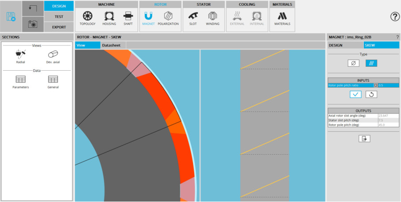This screenshot has width=401, height=202.
Task: Switch to the TEST mode
Action: click(x=58, y=17)
